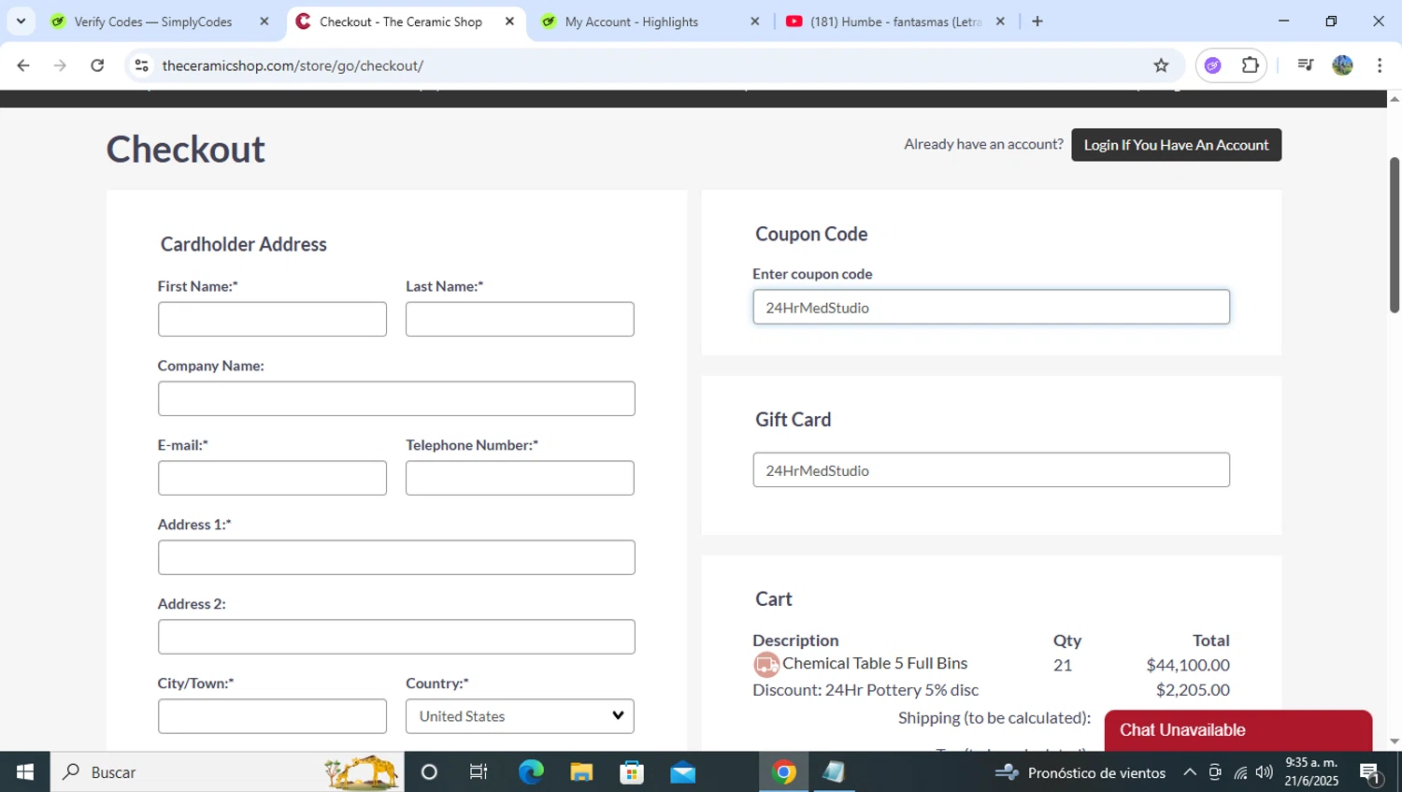Open Microsoft Store from taskbar

632,771
